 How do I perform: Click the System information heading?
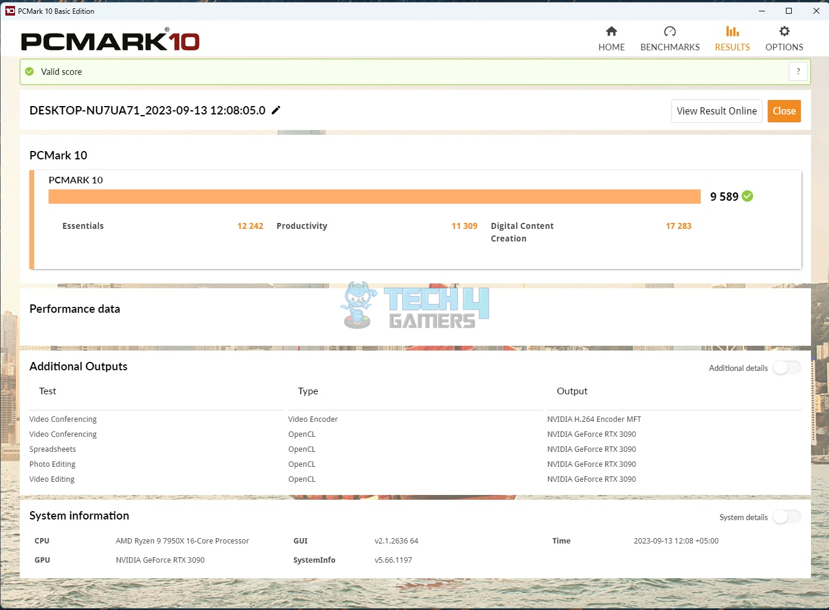pyautogui.click(x=79, y=515)
